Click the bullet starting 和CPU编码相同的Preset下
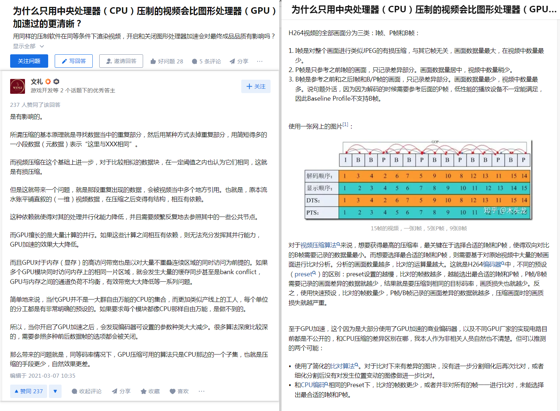Viewport: 560px width, 411px height. pos(419,390)
